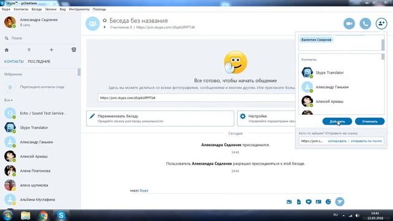Viewport: 393px width, 221px height.
Task: Open the Беседа menu
Action: pos(37,9)
